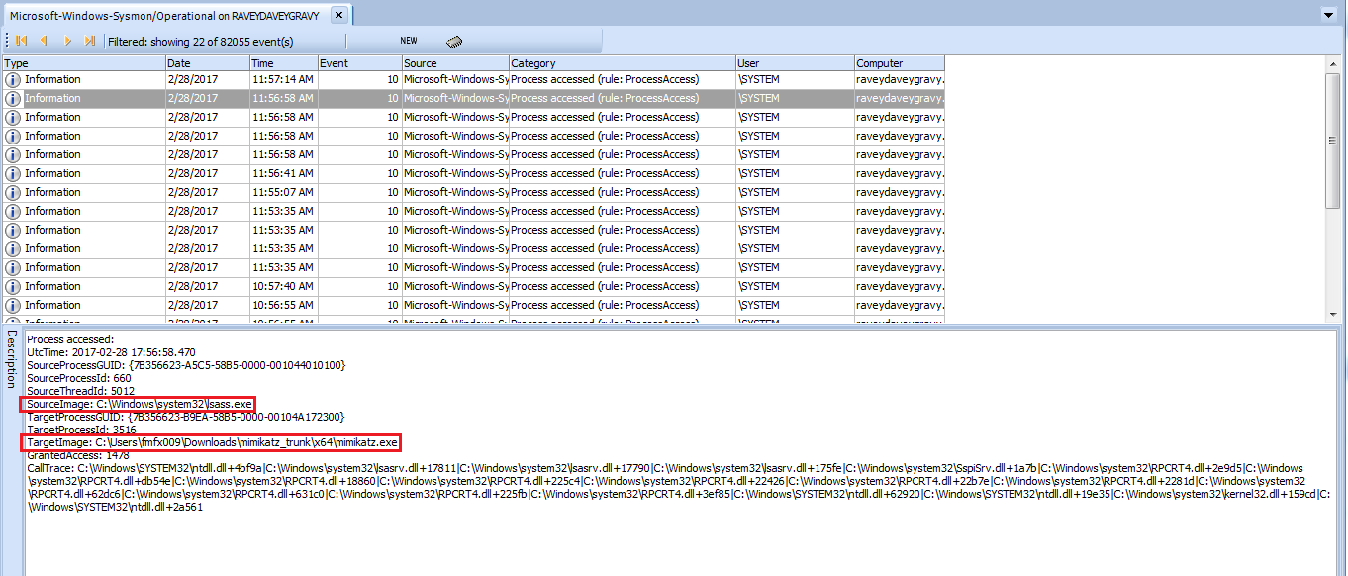Click the CallTrace text in the description

point(679,488)
